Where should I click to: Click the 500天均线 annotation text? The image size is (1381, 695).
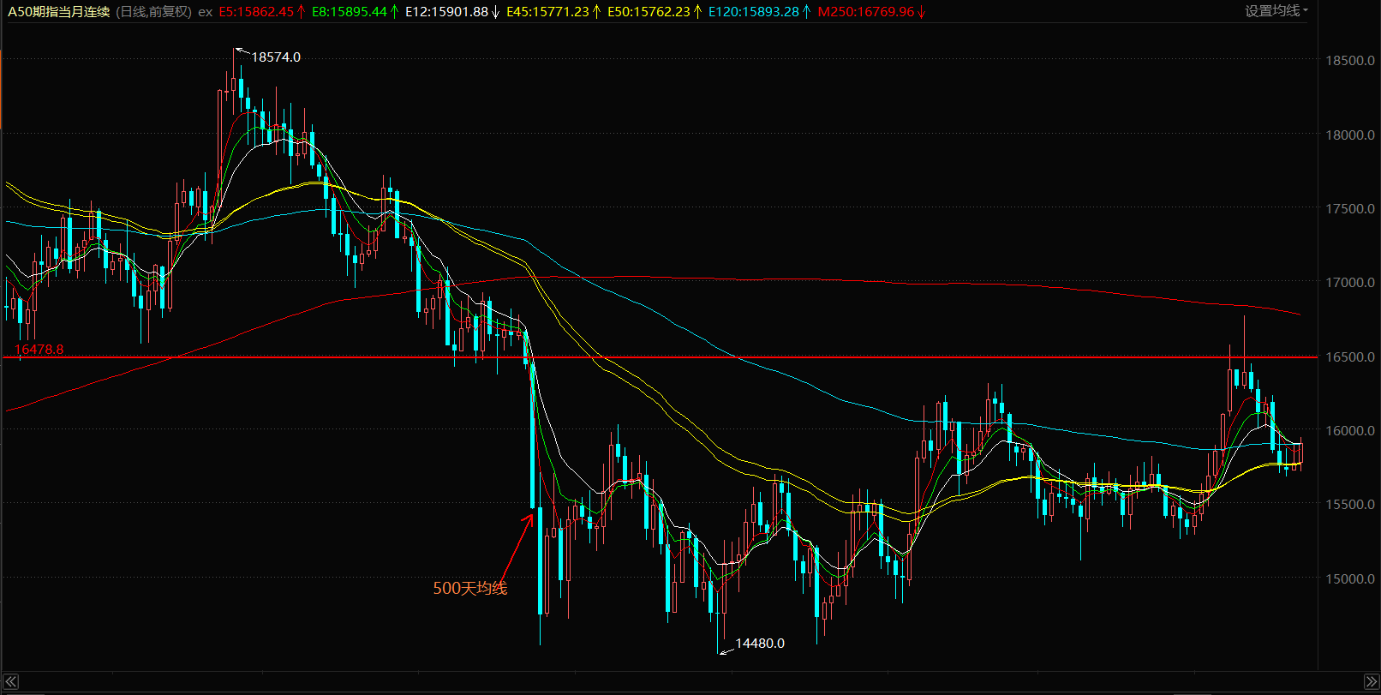tap(469, 588)
